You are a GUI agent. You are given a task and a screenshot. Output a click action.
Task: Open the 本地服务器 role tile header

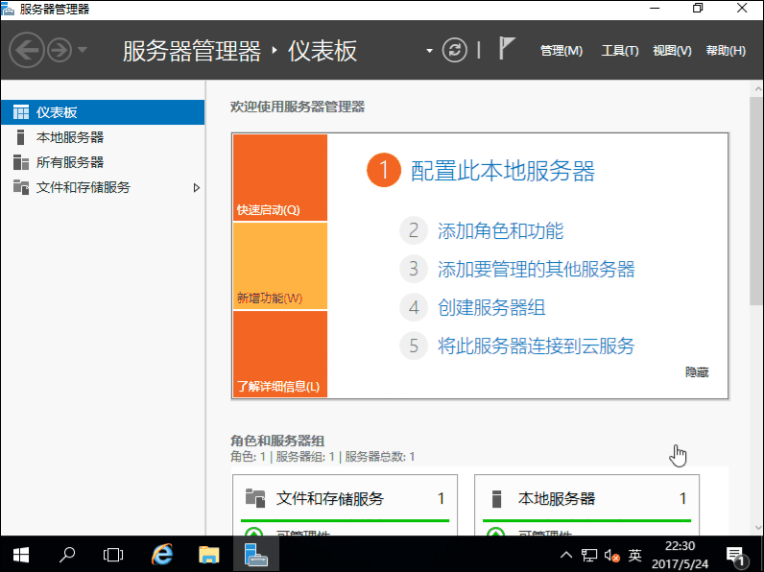(586, 498)
